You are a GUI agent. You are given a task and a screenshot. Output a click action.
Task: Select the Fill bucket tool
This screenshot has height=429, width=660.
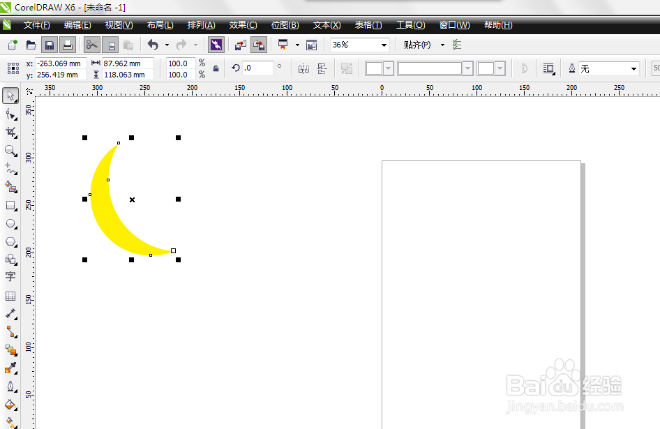[x=10, y=405]
